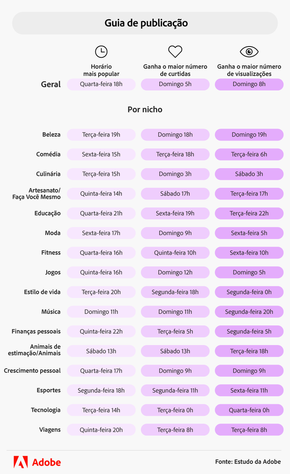The image size is (290, 474).
Task: Click the Beleza Domingo 19h views pill
Action: click(x=249, y=135)
